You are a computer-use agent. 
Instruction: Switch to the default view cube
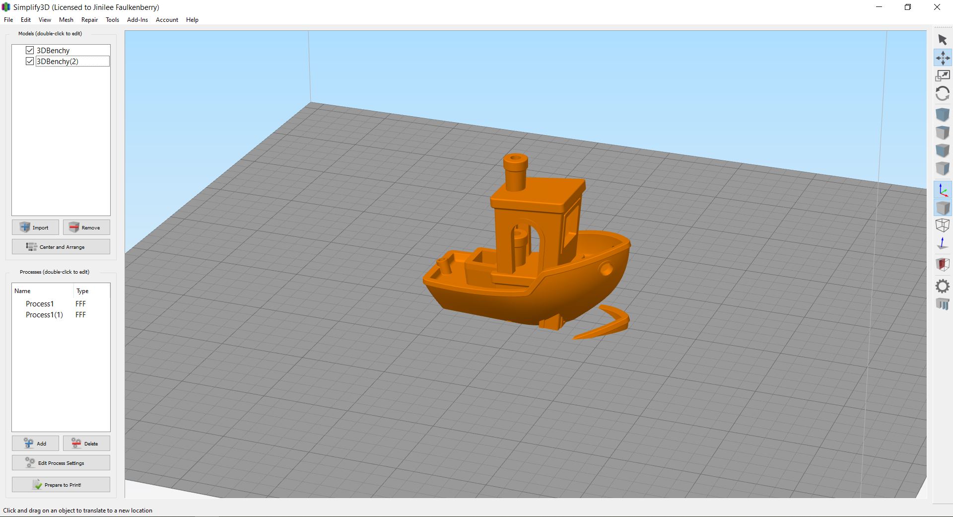coord(942,115)
